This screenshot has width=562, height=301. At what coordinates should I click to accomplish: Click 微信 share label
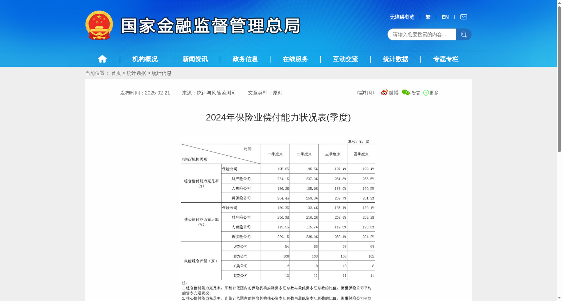tap(415, 93)
